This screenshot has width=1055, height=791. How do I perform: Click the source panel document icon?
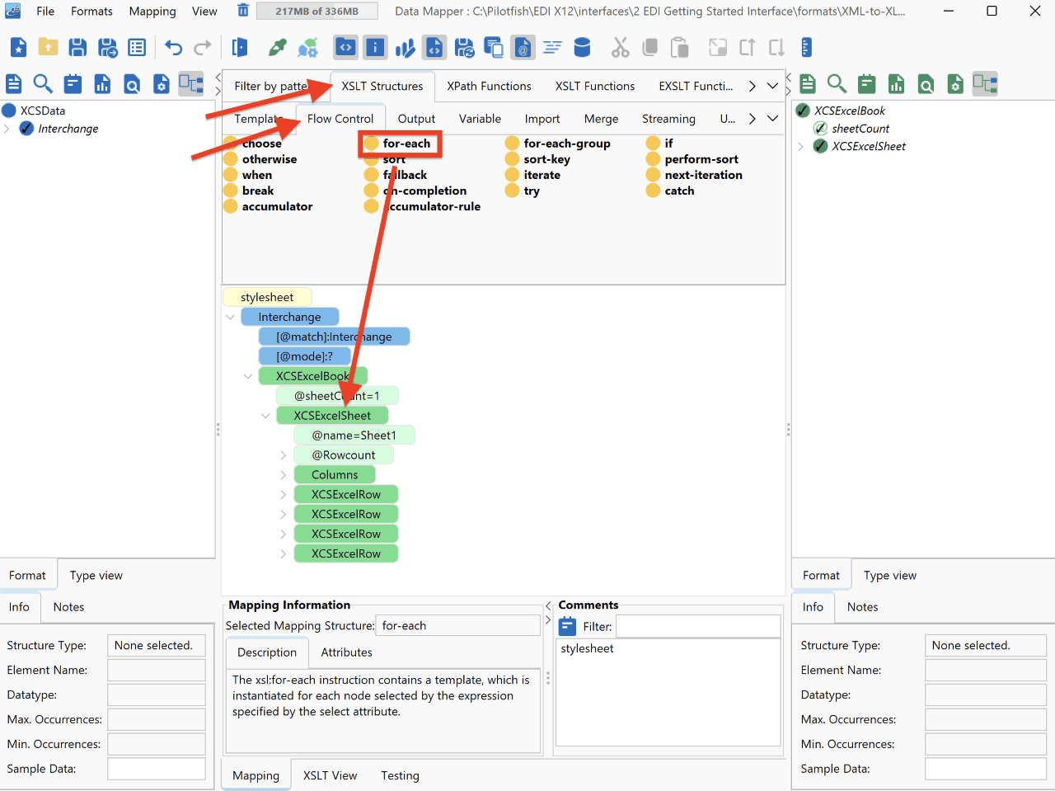[x=13, y=83]
